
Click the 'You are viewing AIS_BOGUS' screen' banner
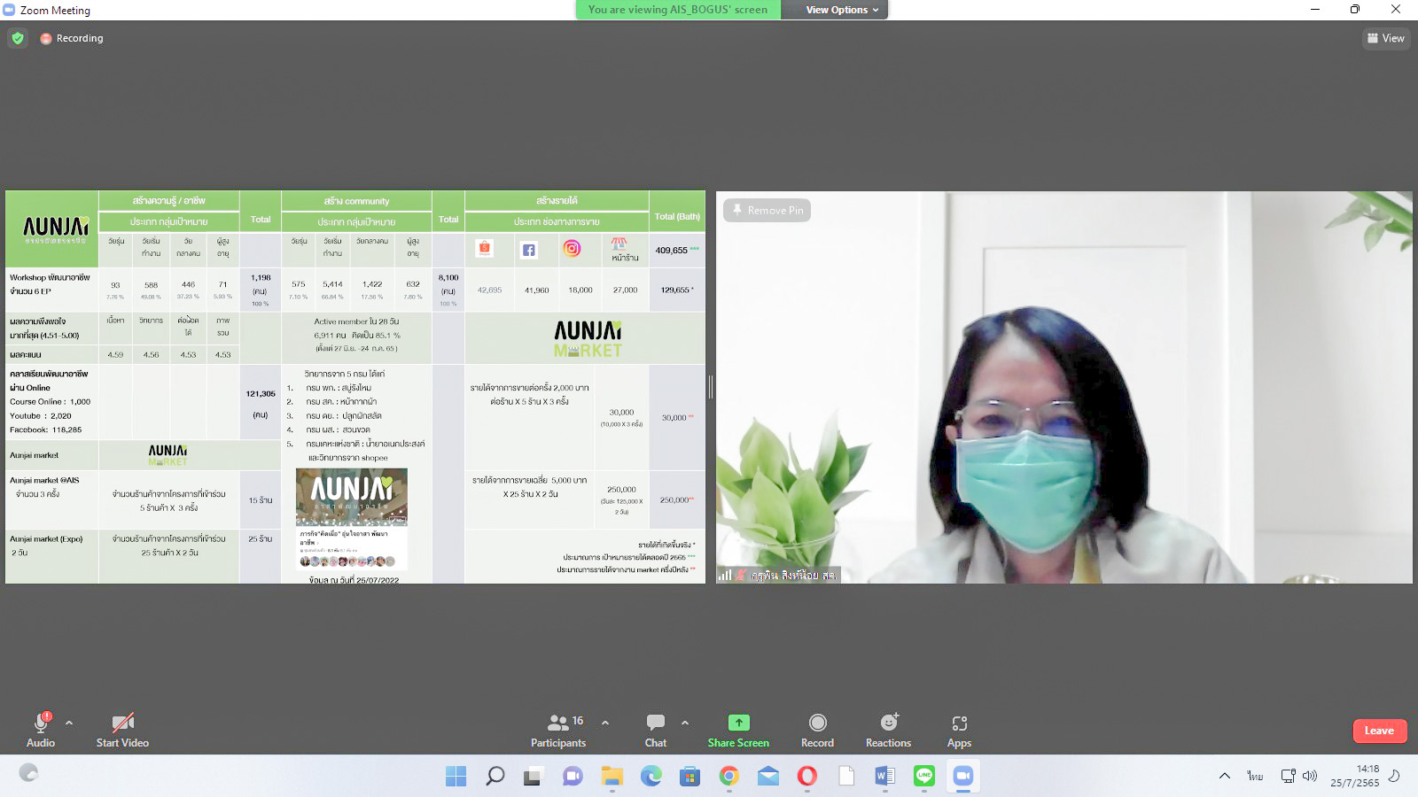point(678,10)
